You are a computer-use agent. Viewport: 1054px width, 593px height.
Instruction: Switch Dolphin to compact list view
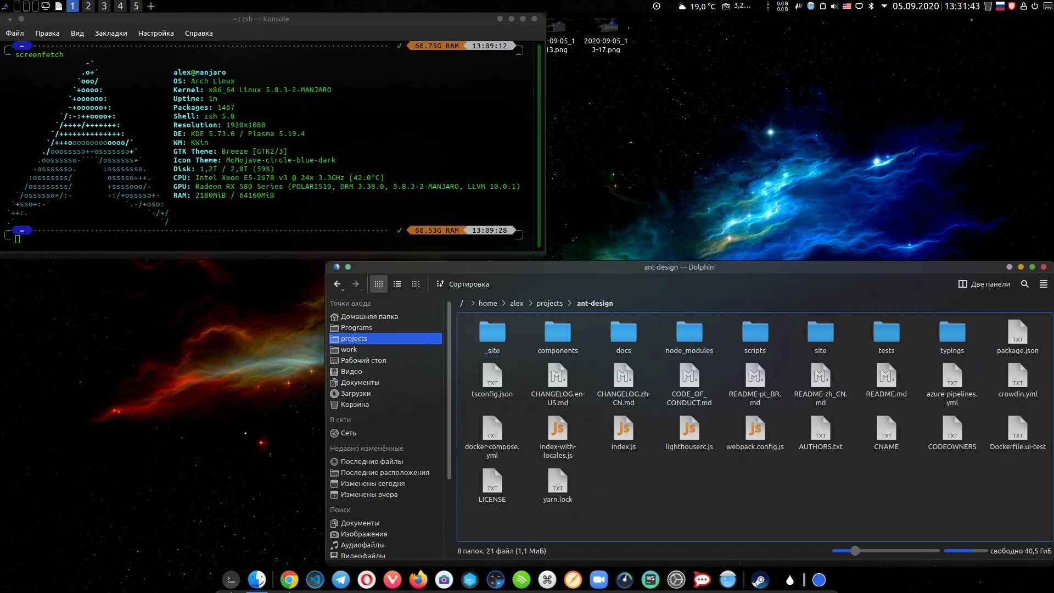tap(397, 284)
